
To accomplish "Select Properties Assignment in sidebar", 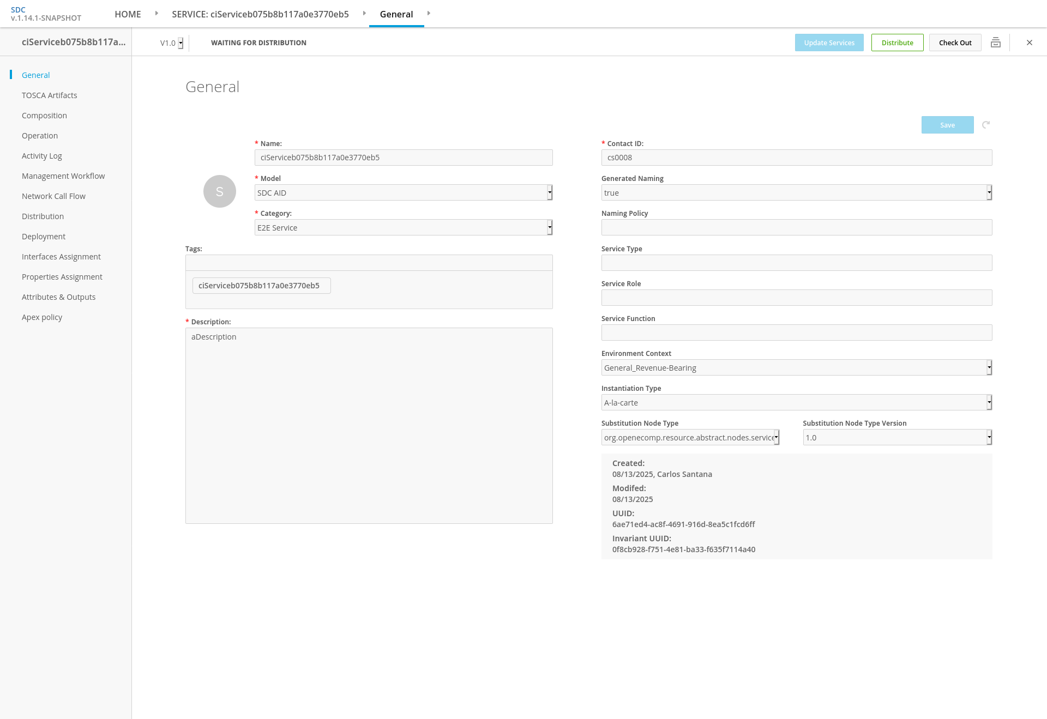I will (62, 277).
